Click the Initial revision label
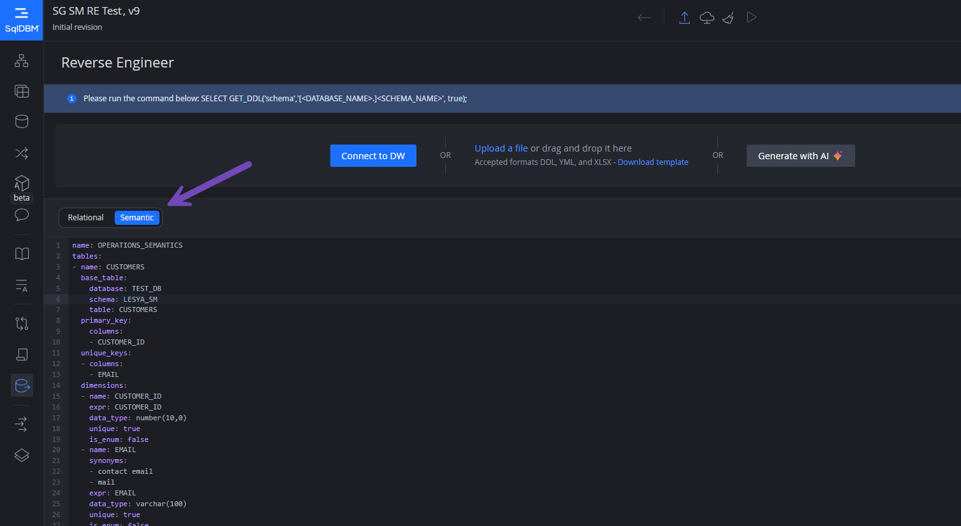The image size is (961, 526). coord(77,27)
